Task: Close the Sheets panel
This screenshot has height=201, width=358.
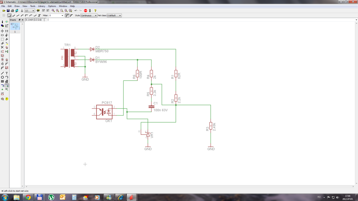Action: (x=22, y=20)
